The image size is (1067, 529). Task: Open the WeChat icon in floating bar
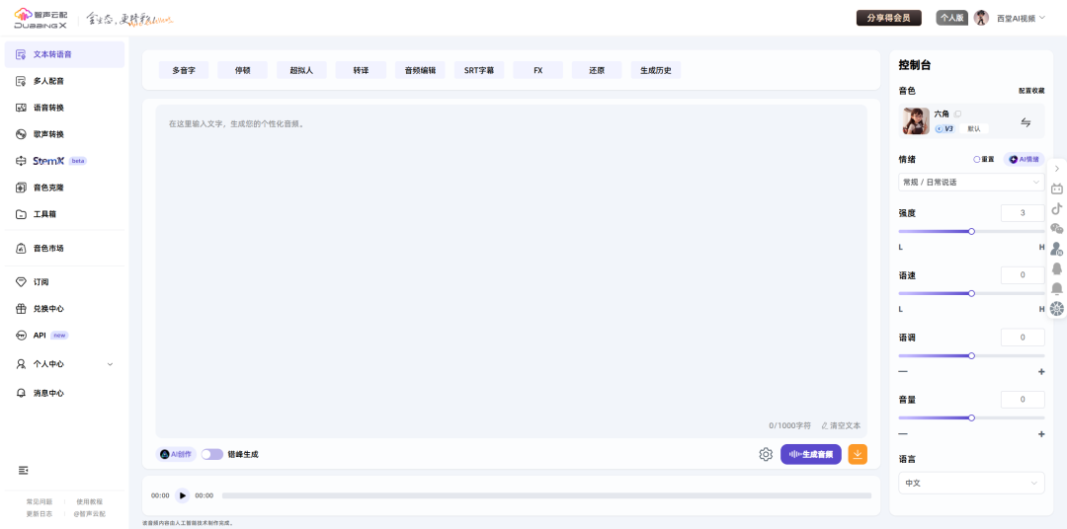[x=1056, y=228]
